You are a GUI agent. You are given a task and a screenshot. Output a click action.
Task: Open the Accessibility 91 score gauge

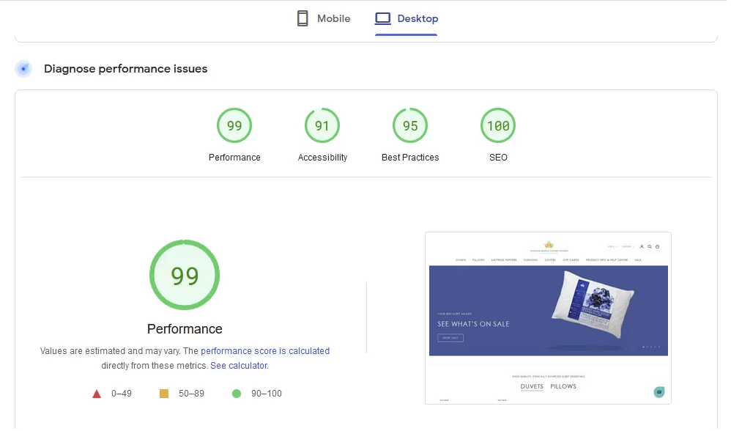[x=322, y=126]
